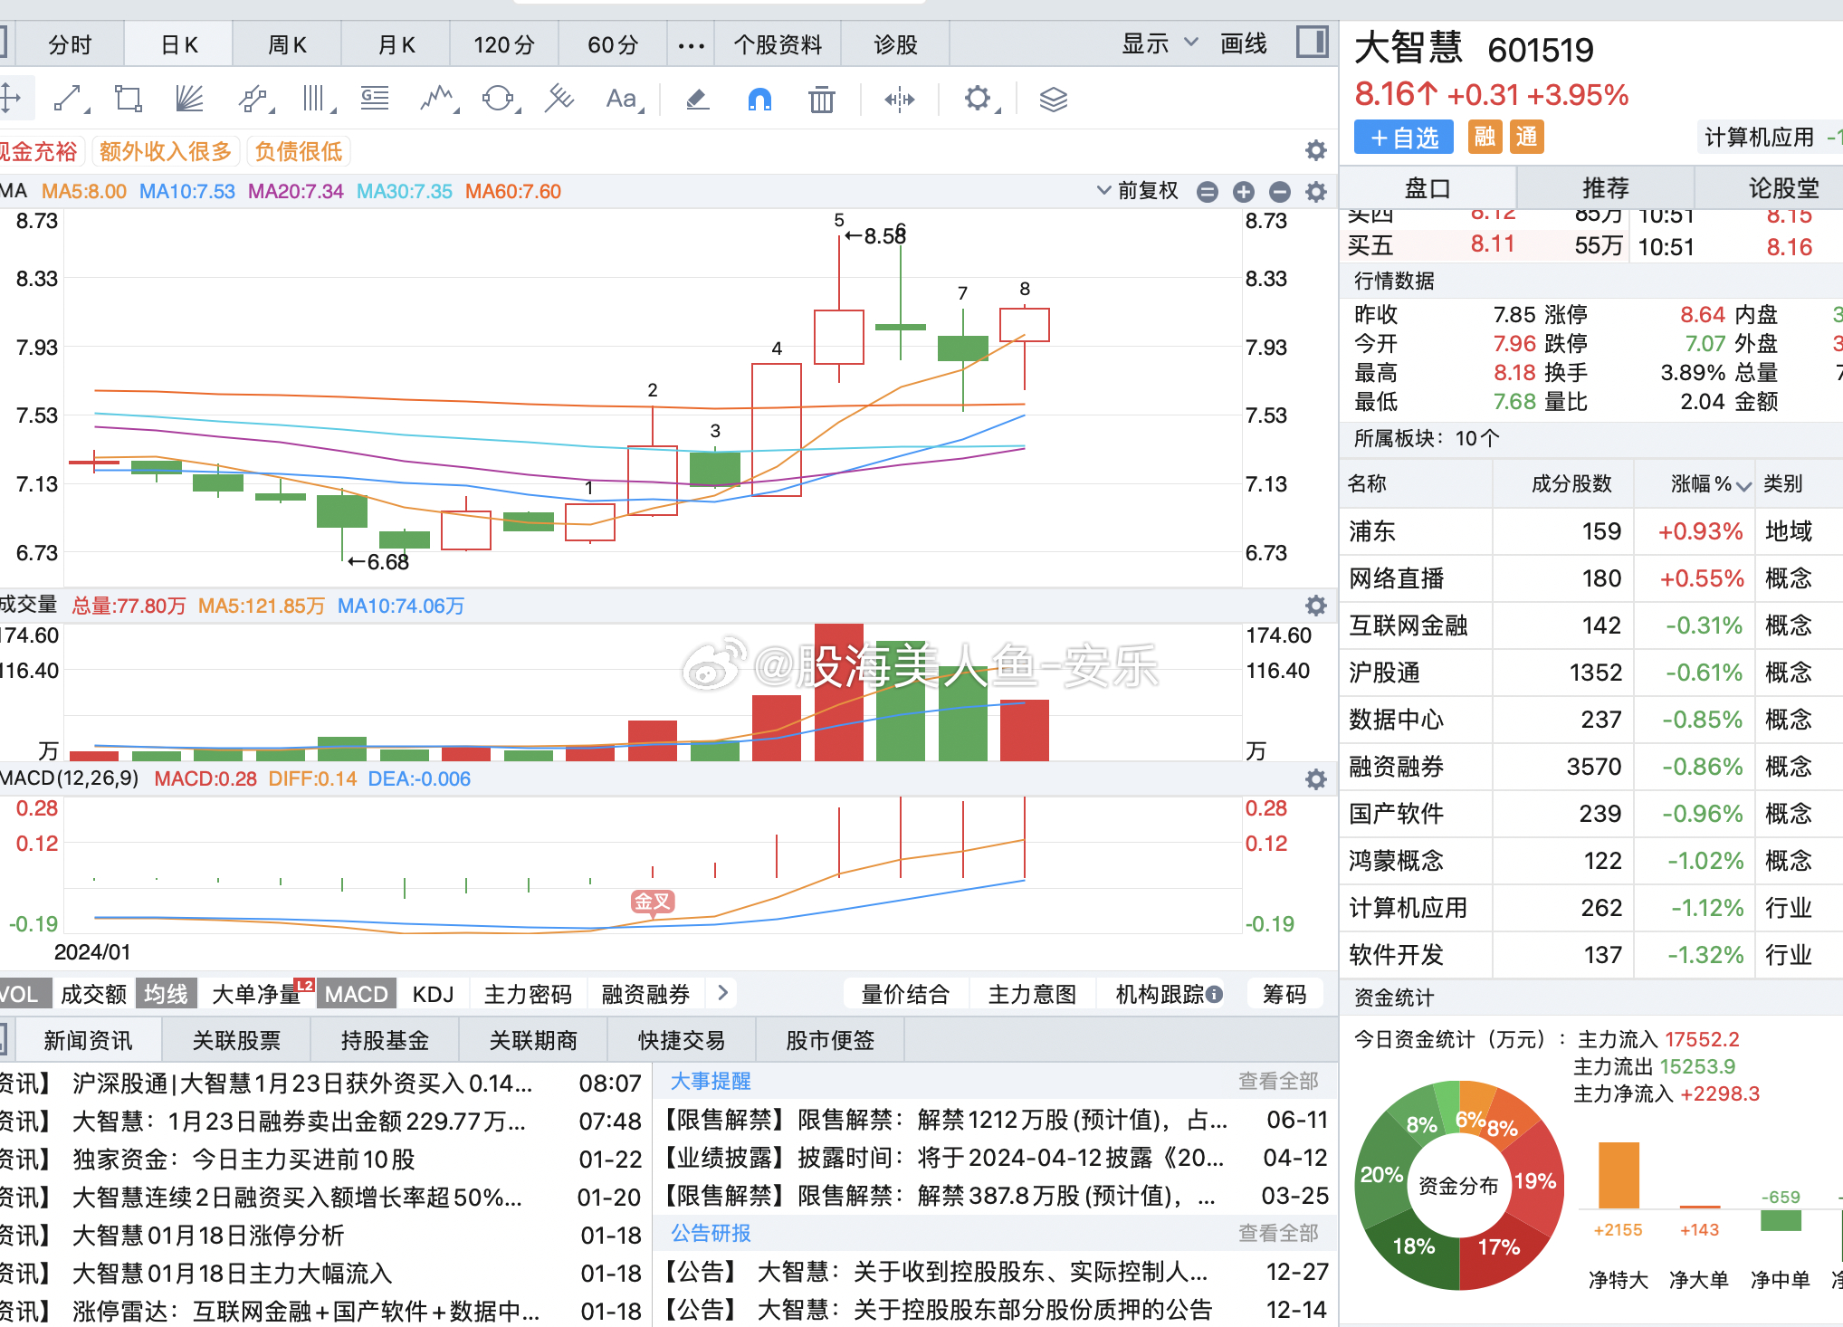Viewport: 1843px width, 1327px height.
Task: Select the price label annotation tool
Action: [375, 98]
